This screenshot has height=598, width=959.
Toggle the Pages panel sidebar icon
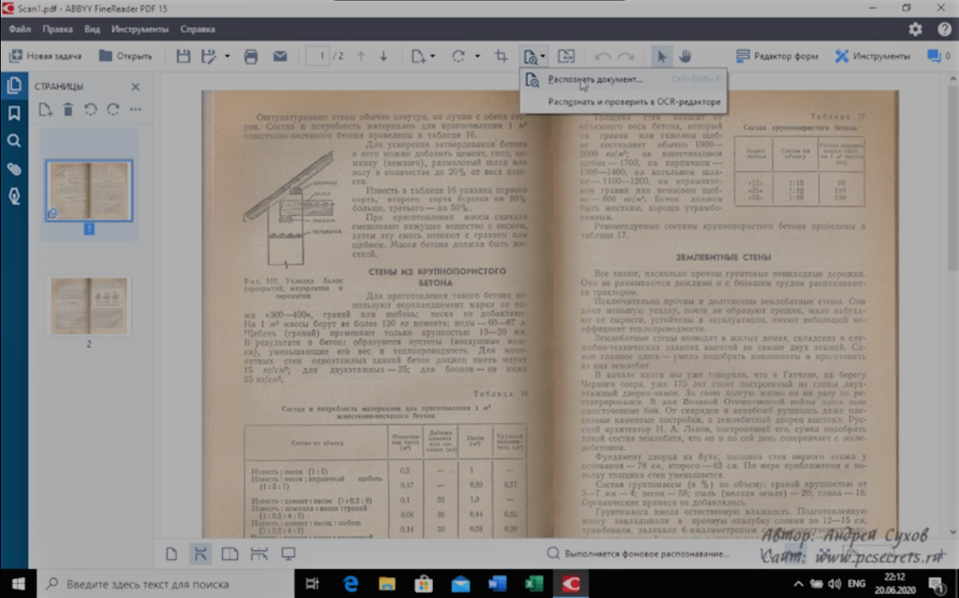pos(14,86)
